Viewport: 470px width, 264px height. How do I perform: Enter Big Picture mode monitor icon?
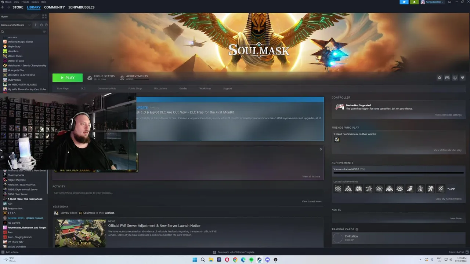(449, 2)
